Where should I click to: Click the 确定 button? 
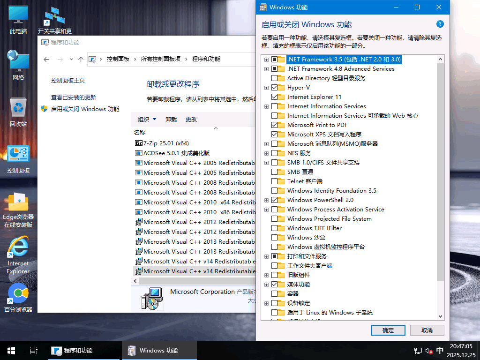tap(388, 330)
